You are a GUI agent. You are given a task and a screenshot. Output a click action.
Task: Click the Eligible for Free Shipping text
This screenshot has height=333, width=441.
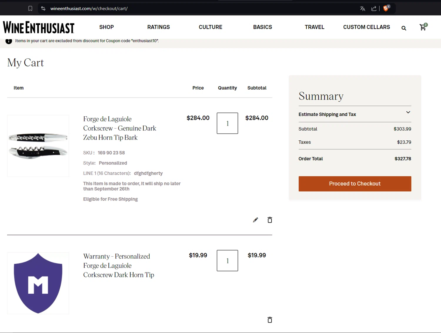pyautogui.click(x=110, y=199)
